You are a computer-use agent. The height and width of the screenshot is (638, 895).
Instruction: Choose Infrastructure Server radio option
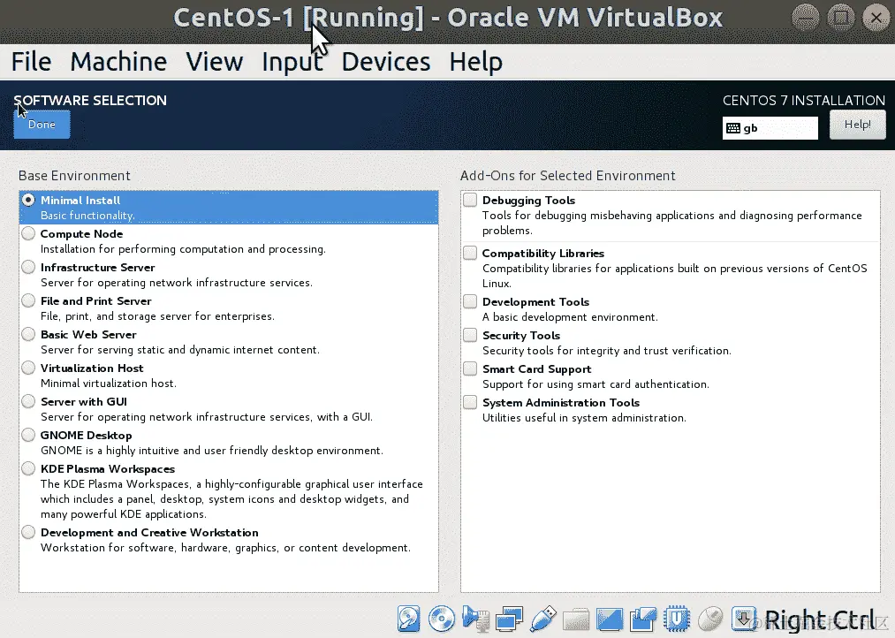(28, 267)
